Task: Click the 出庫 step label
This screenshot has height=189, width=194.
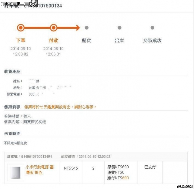Action: coord(119,41)
